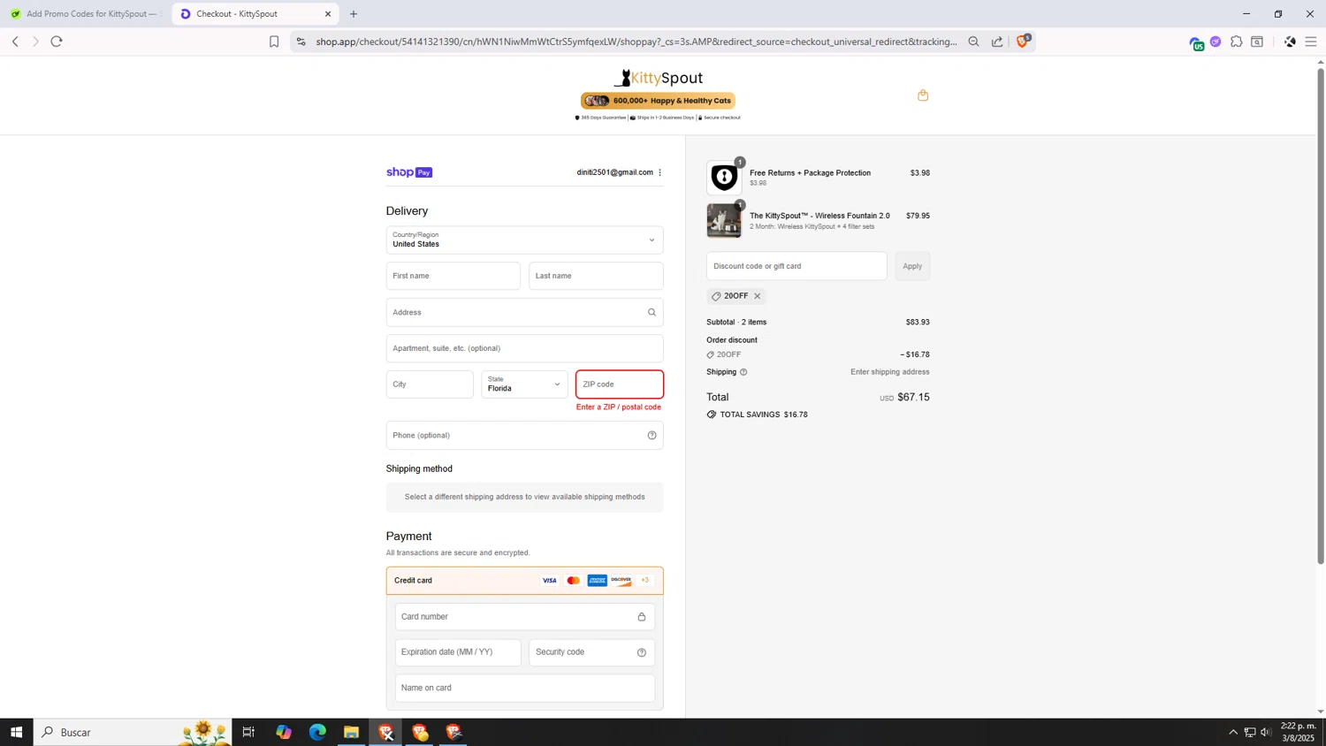Click the volume tray icon
Screen dimensions: 1326x746
coord(1266,732)
